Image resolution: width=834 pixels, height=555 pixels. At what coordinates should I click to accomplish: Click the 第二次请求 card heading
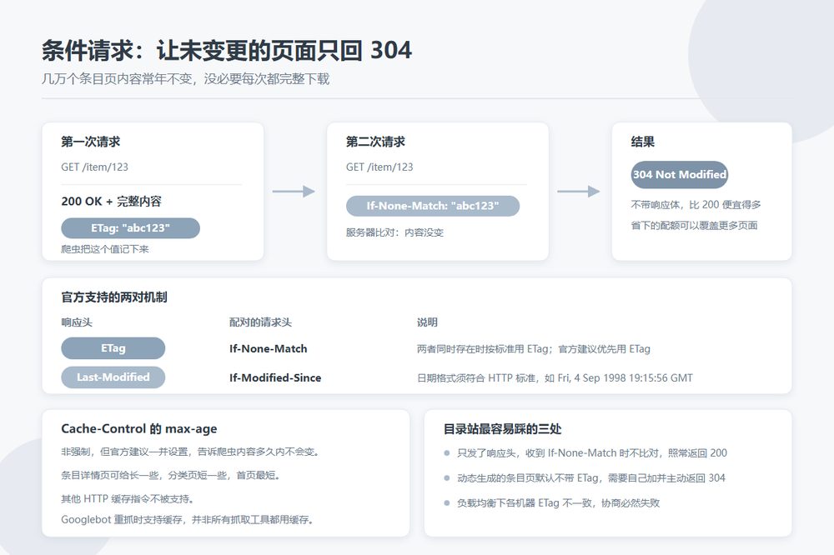pos(375,142)
